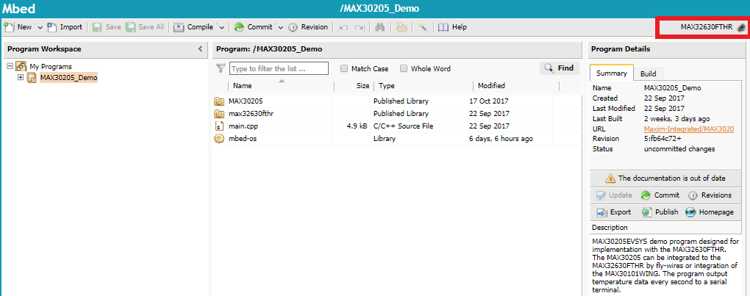
Task: Click the Redo arrow icon
Action: point(359,27)
